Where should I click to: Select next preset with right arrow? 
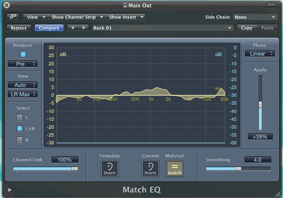pos(84,28)
